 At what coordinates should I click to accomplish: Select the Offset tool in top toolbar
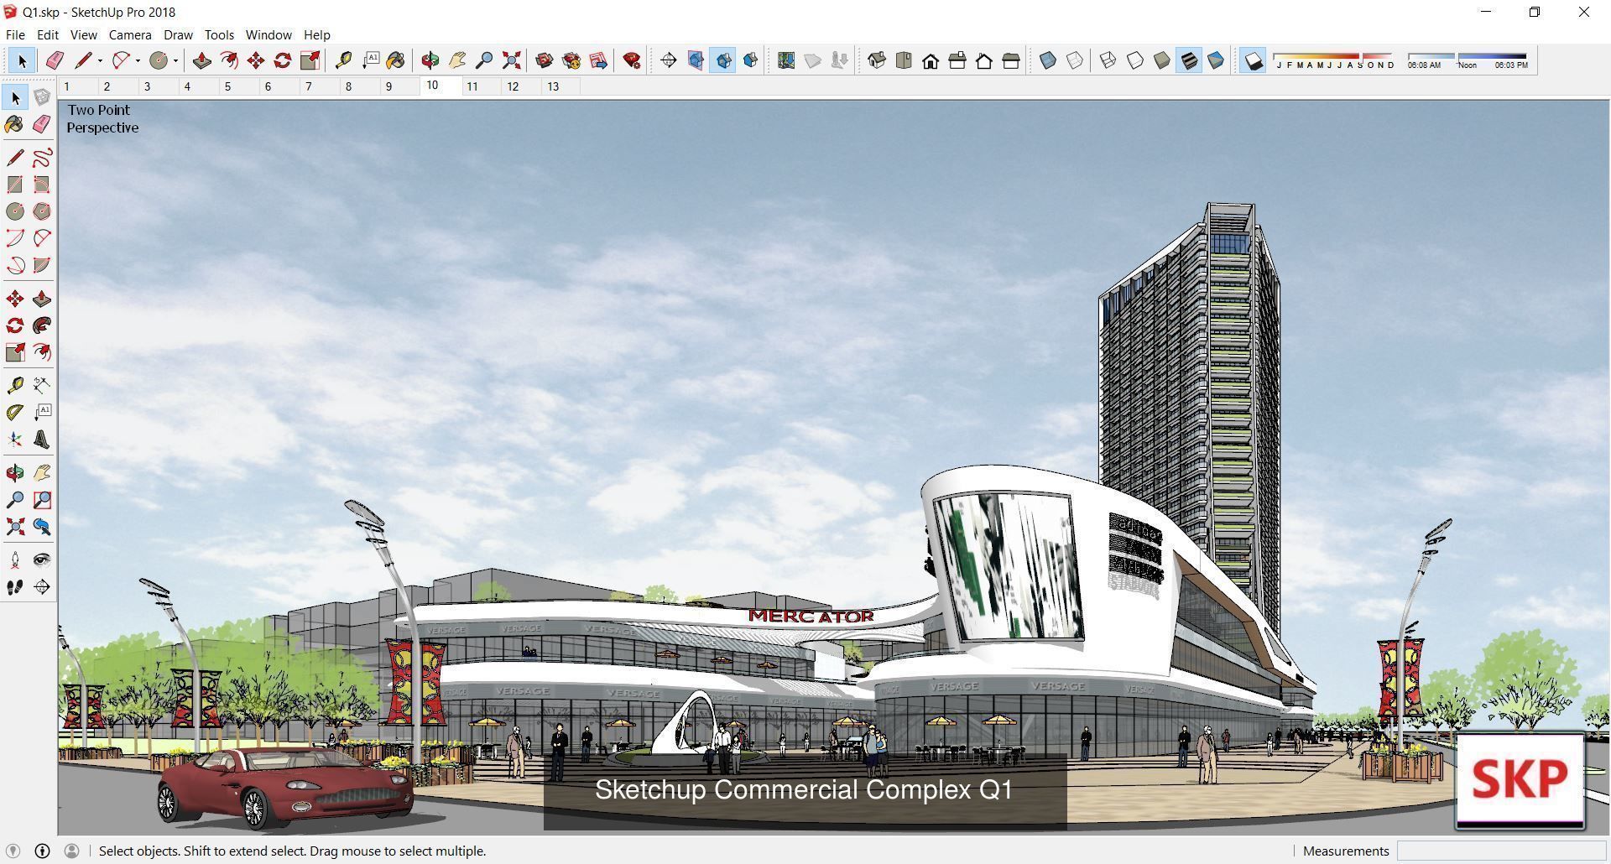[x=229, y=60]
